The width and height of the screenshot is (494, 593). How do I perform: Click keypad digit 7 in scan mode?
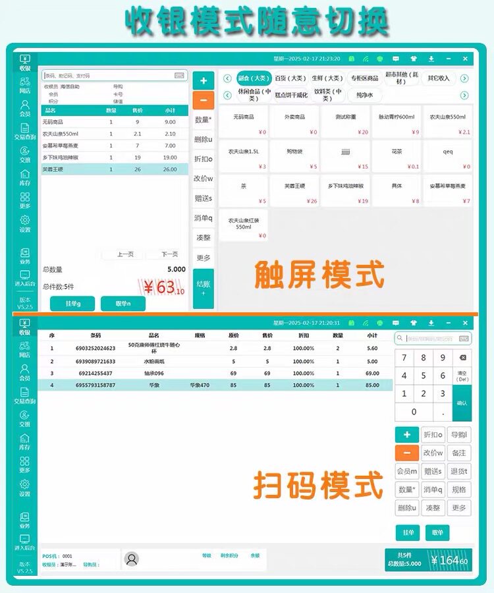click(404, 357)
